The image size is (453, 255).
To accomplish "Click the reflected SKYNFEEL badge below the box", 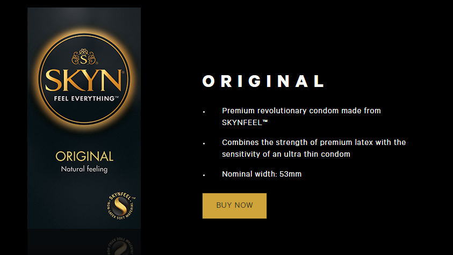I will [x=120, y=246].
